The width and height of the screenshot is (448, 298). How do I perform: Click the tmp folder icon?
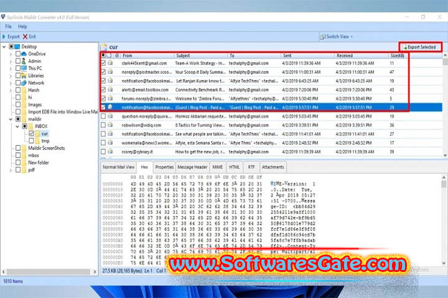click(x=38, y=141)
